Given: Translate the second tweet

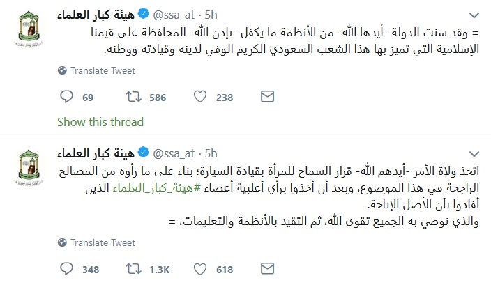Looking at the screenshot, I should click(96, 242).
